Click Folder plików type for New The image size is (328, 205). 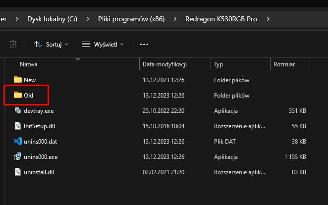coord(231,80)
